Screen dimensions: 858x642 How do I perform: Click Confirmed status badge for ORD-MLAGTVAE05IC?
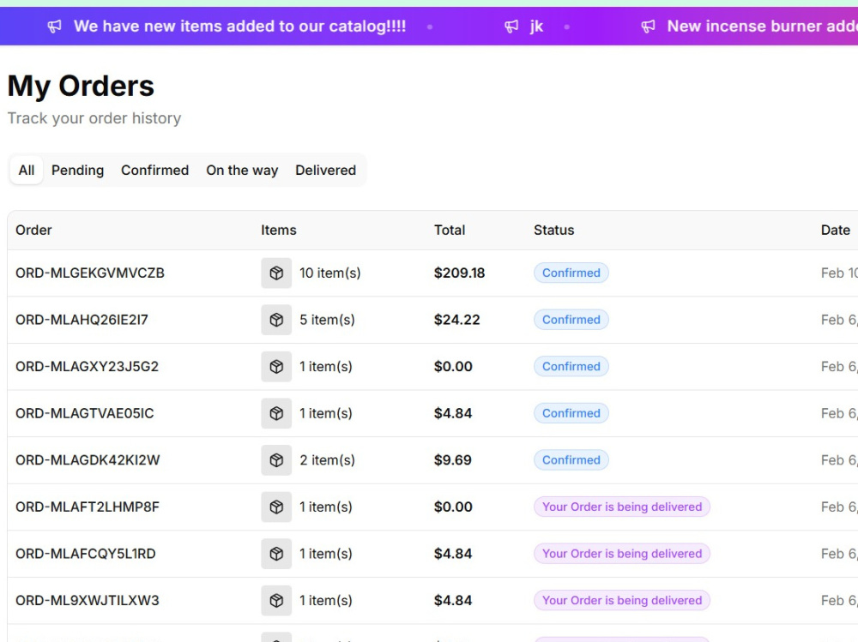click(x=571, y=413)
